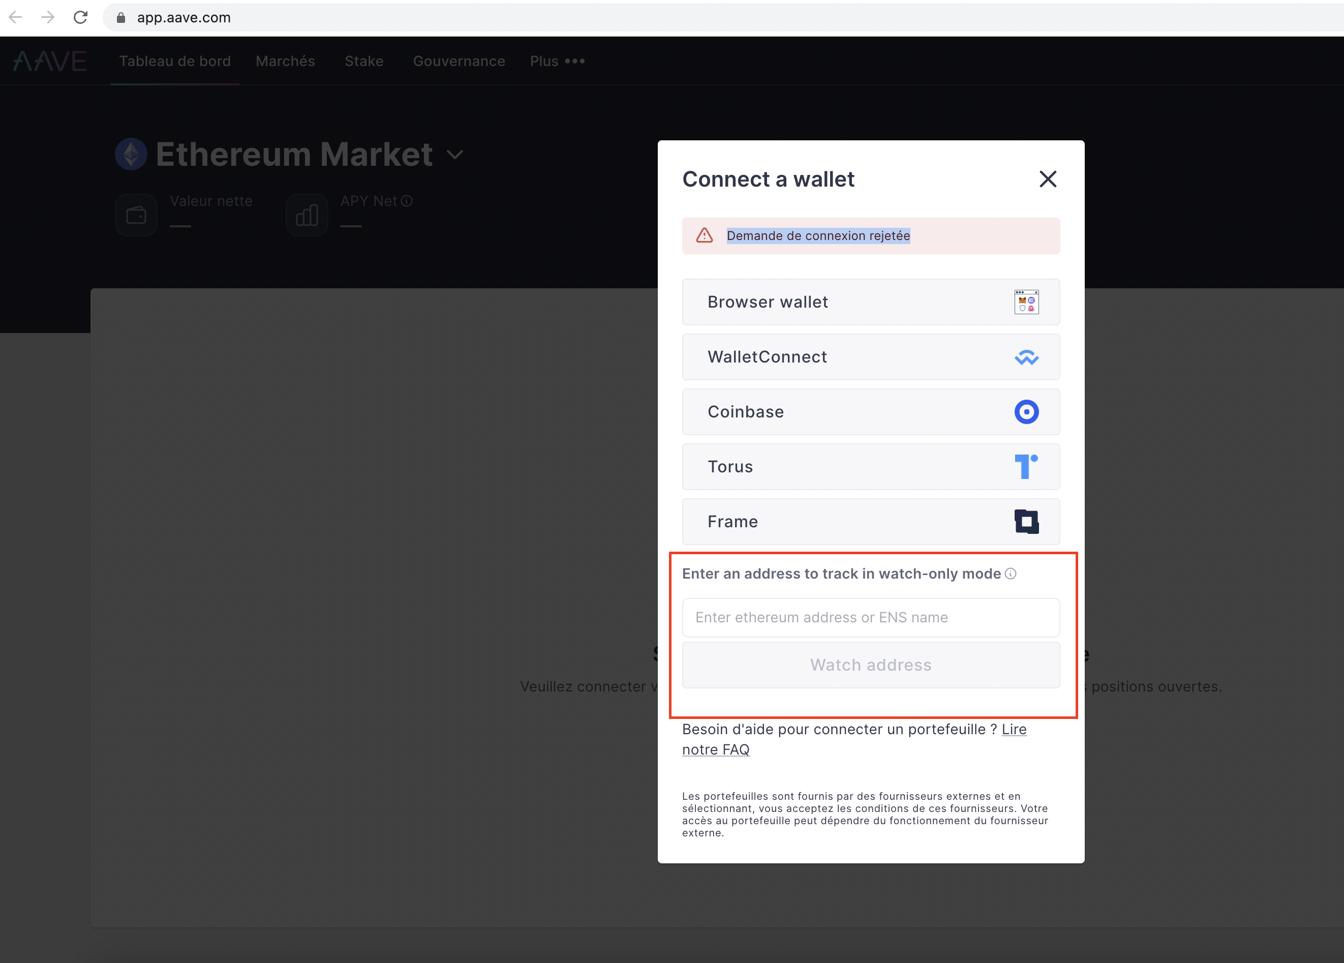The width and height of the screenshot is (1344, 963).
Task: Click the Coinbase wallet icon
Action: 1027,411
